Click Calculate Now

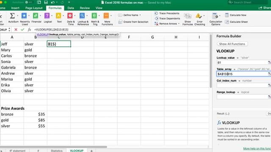click(236, 15)
